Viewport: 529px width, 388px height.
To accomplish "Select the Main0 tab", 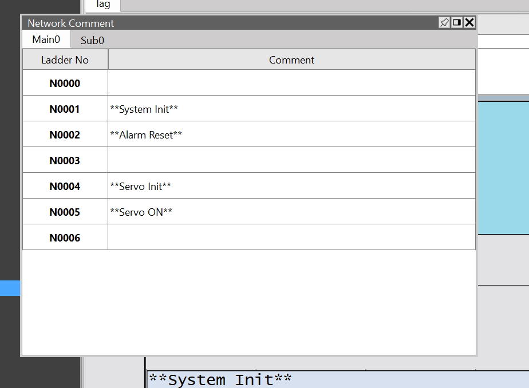I will tap(46, 39).
